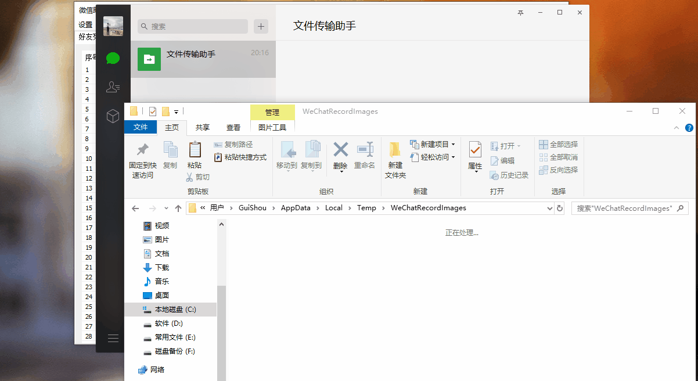The image size is (698, 381).
Task: Go up one folder level arrow
Action: [x=178, y=208]
